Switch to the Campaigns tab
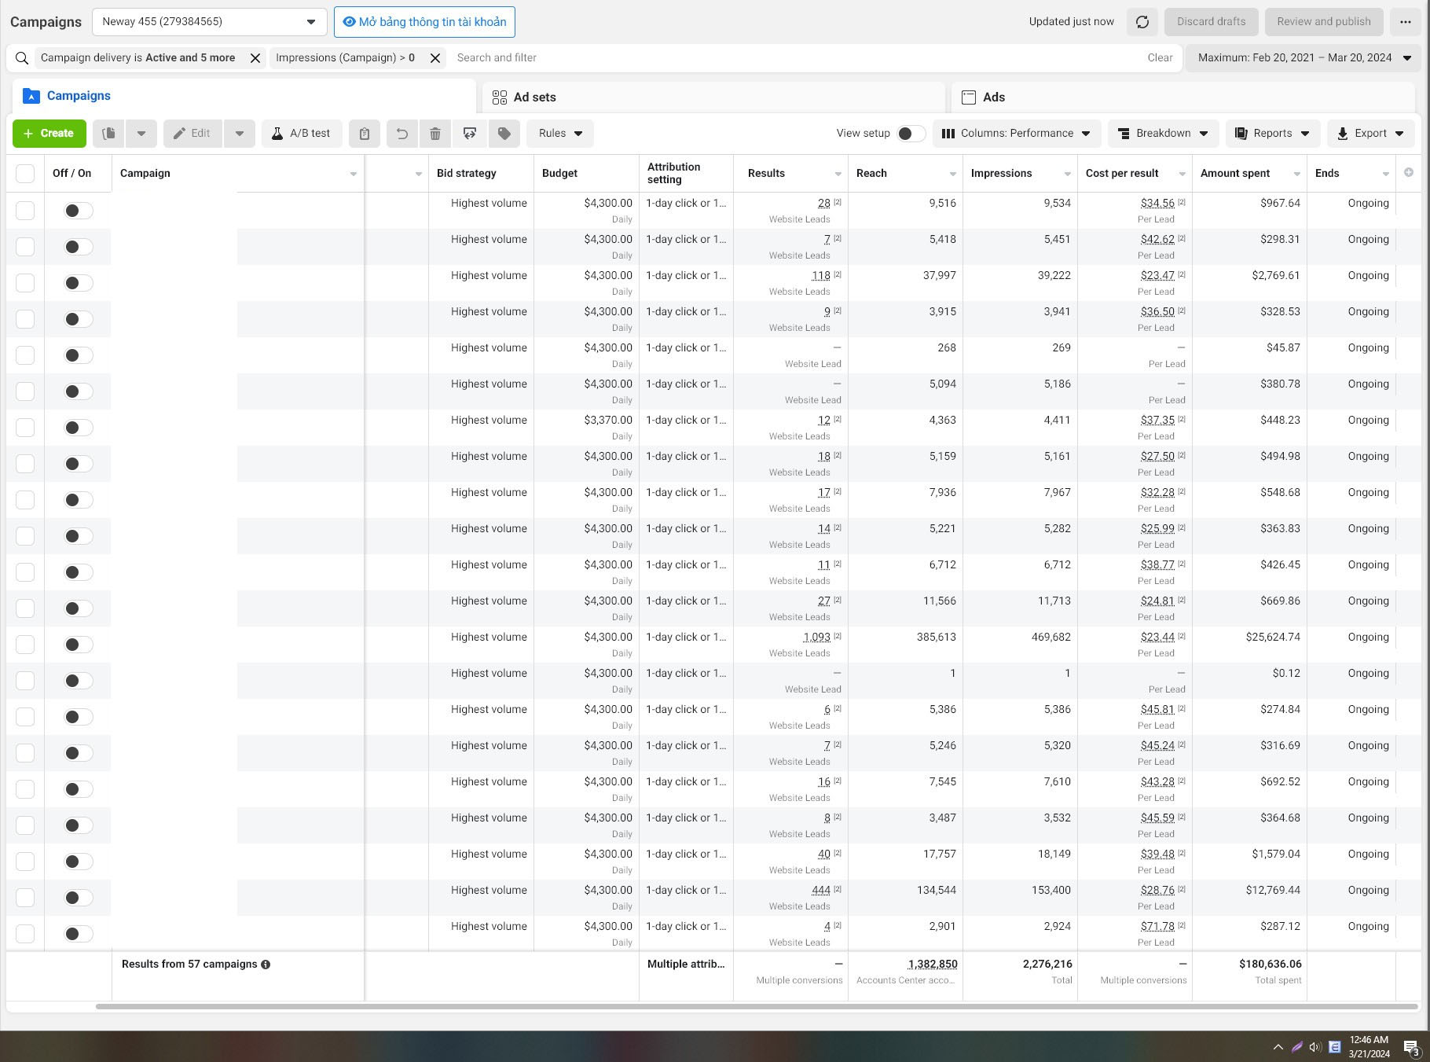 click(x=244, y=96)
